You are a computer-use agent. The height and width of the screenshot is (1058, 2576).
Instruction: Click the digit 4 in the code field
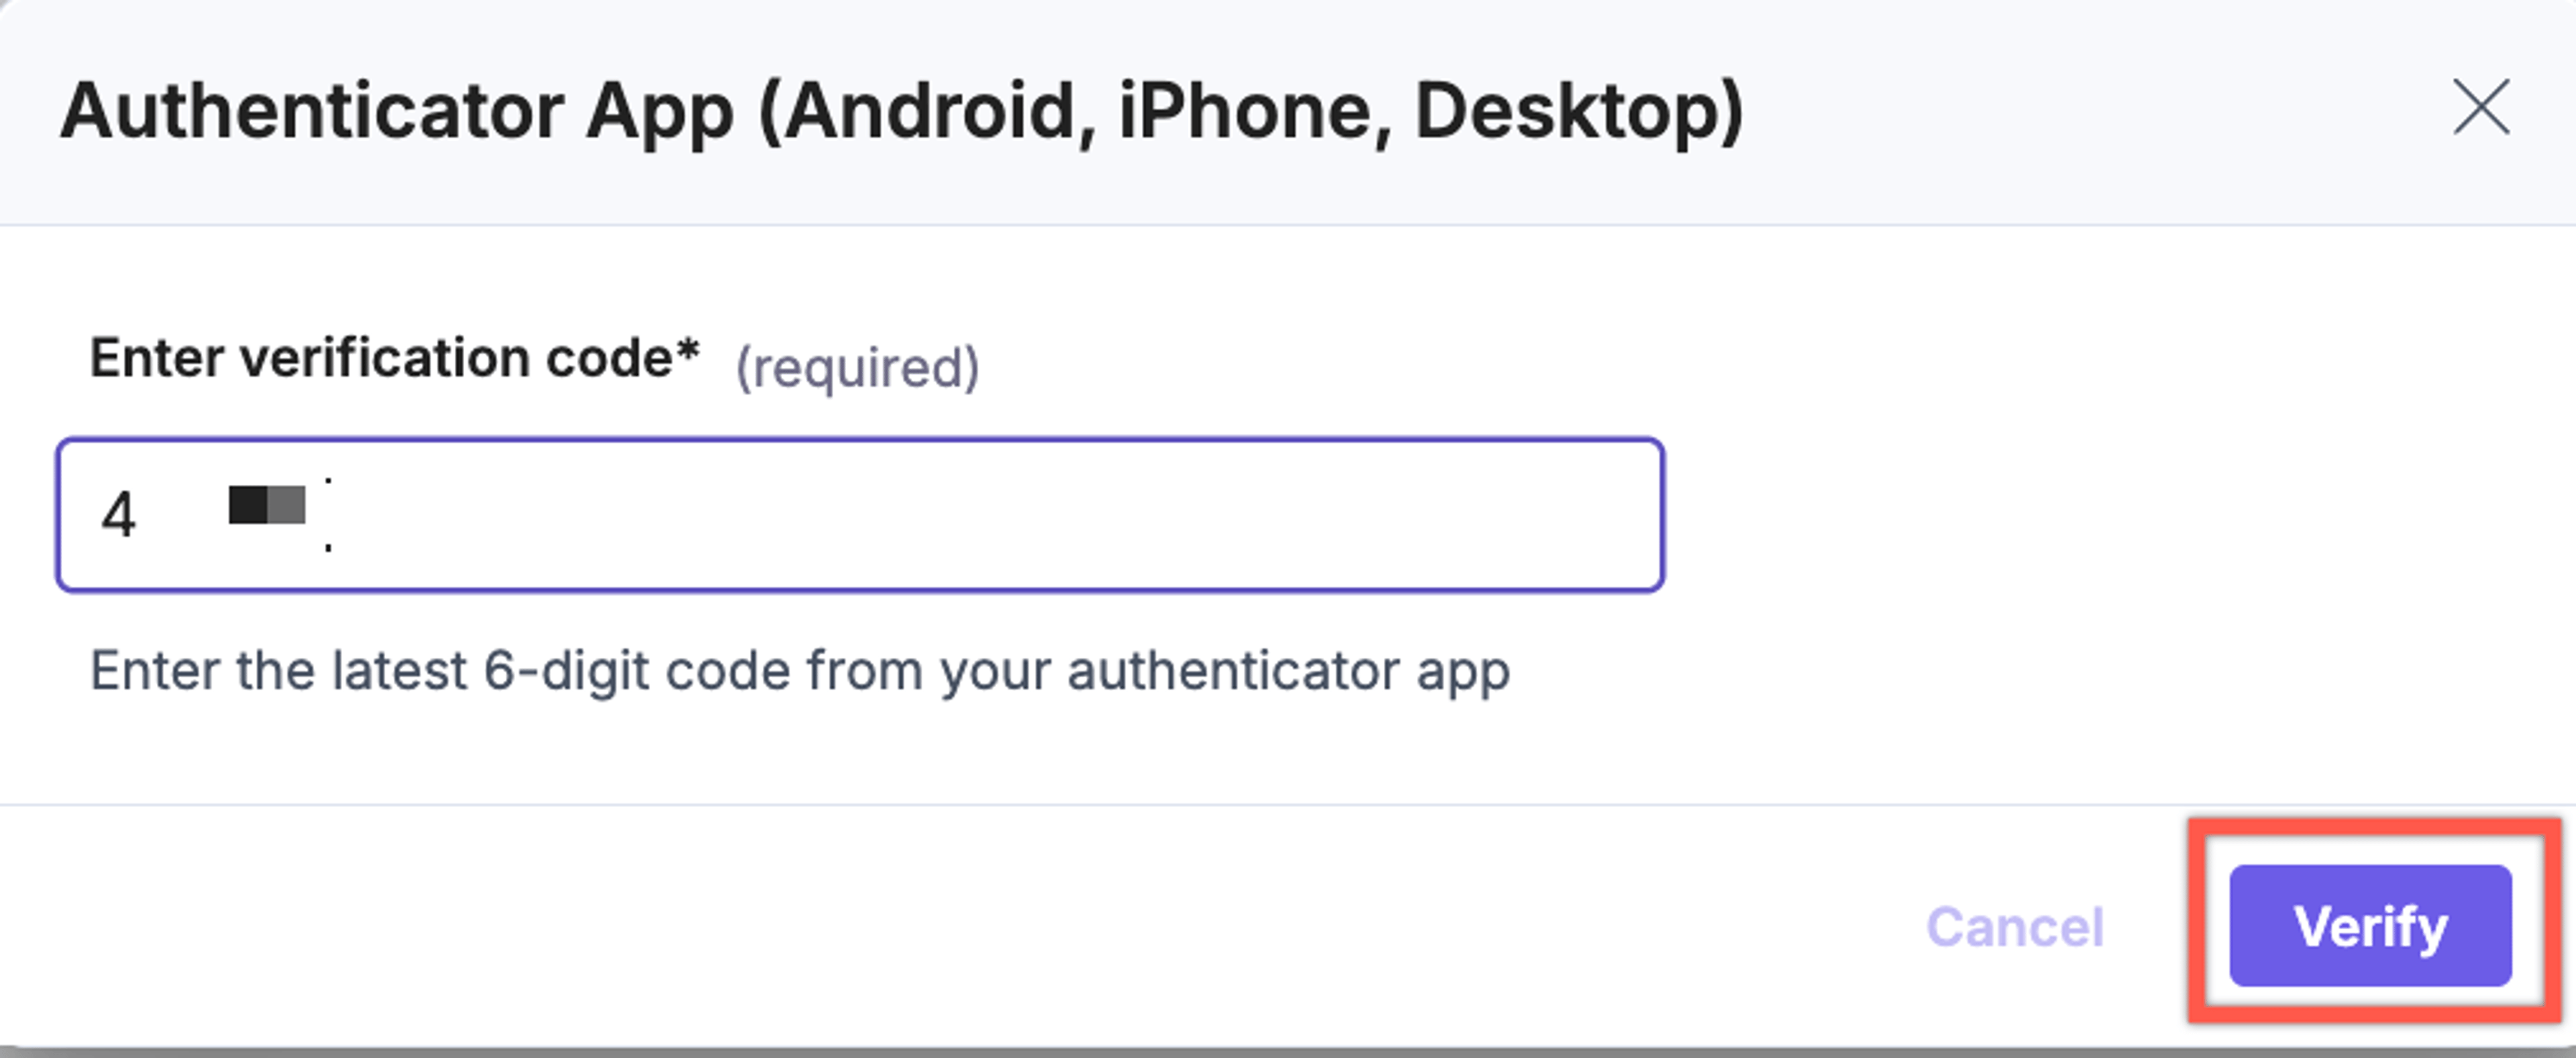118,516
